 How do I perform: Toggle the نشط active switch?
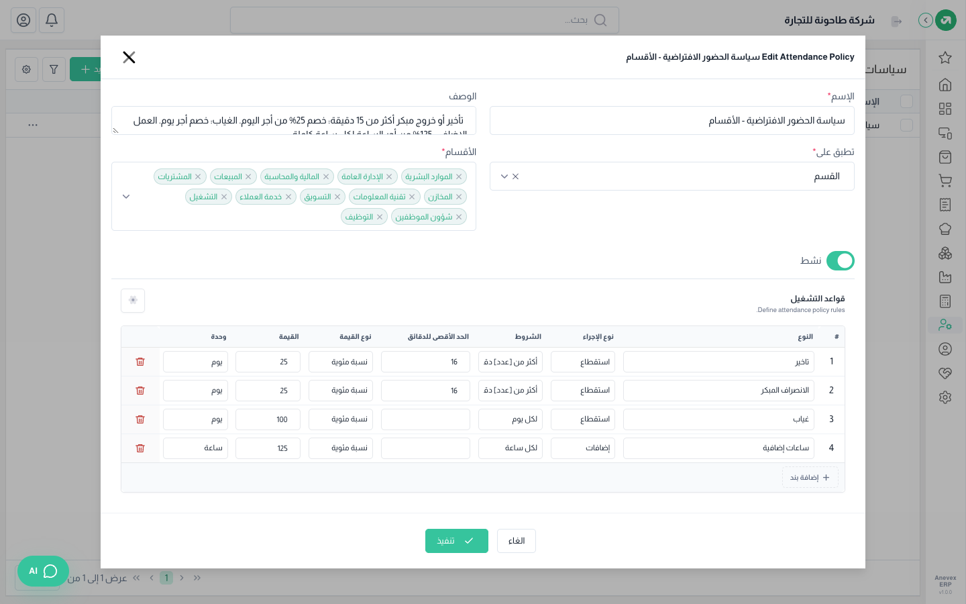pos(840,260)
